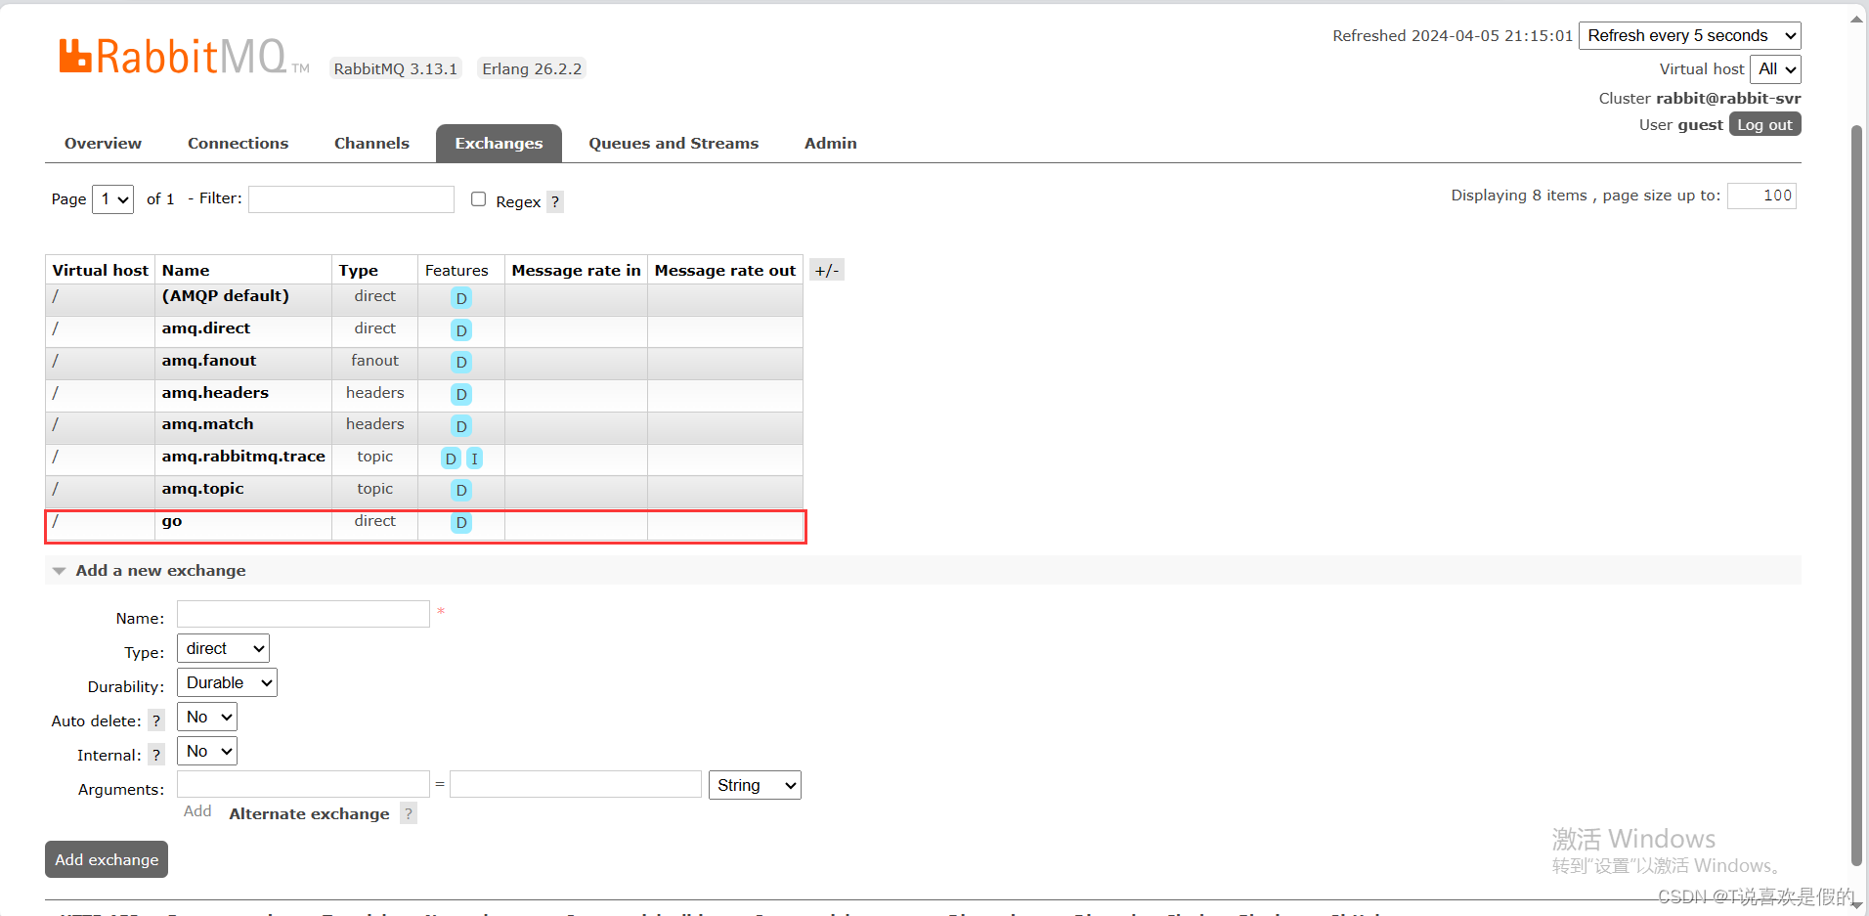Click the Alternate exchange help question mark
Viewport: 1869px width, 916px height.
tap(409, 813)
